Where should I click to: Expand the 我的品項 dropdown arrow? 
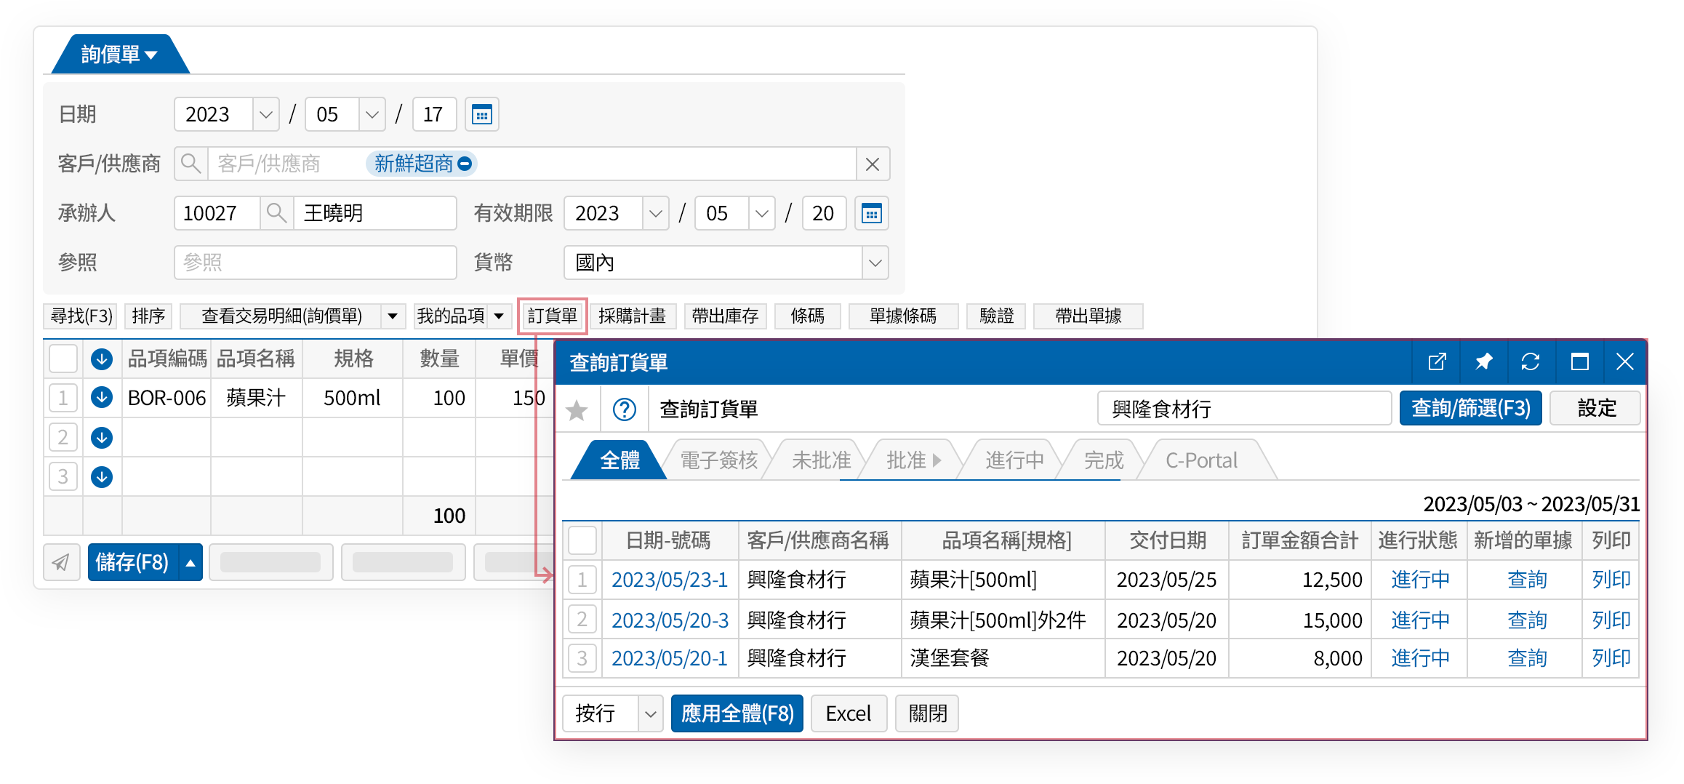pos(499,316)
